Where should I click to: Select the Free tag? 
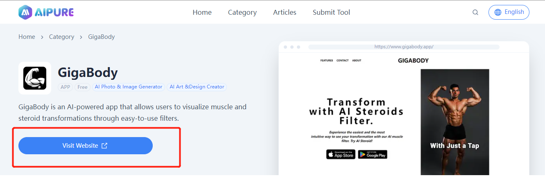coord(82,87)
